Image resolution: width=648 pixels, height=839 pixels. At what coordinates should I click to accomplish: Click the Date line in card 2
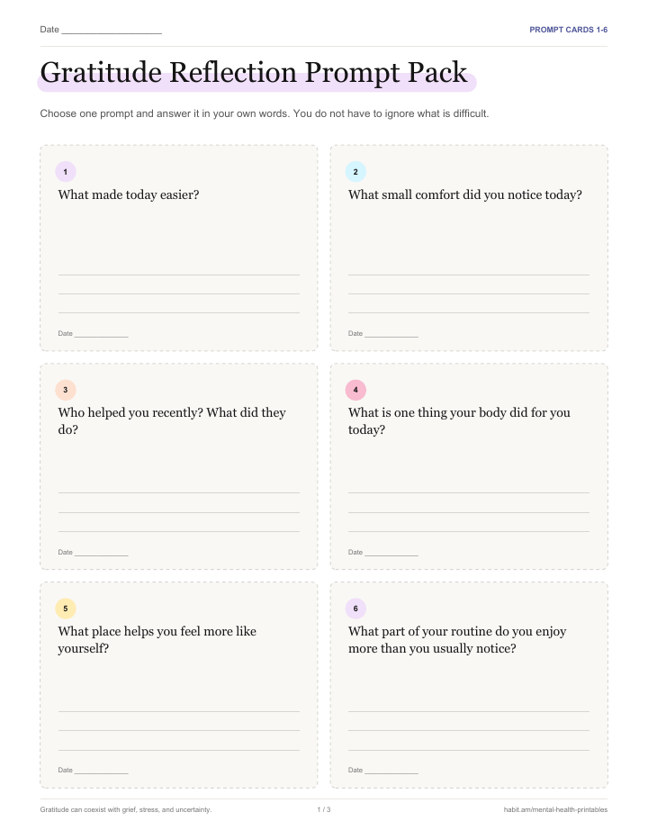[x=391, y=334]
